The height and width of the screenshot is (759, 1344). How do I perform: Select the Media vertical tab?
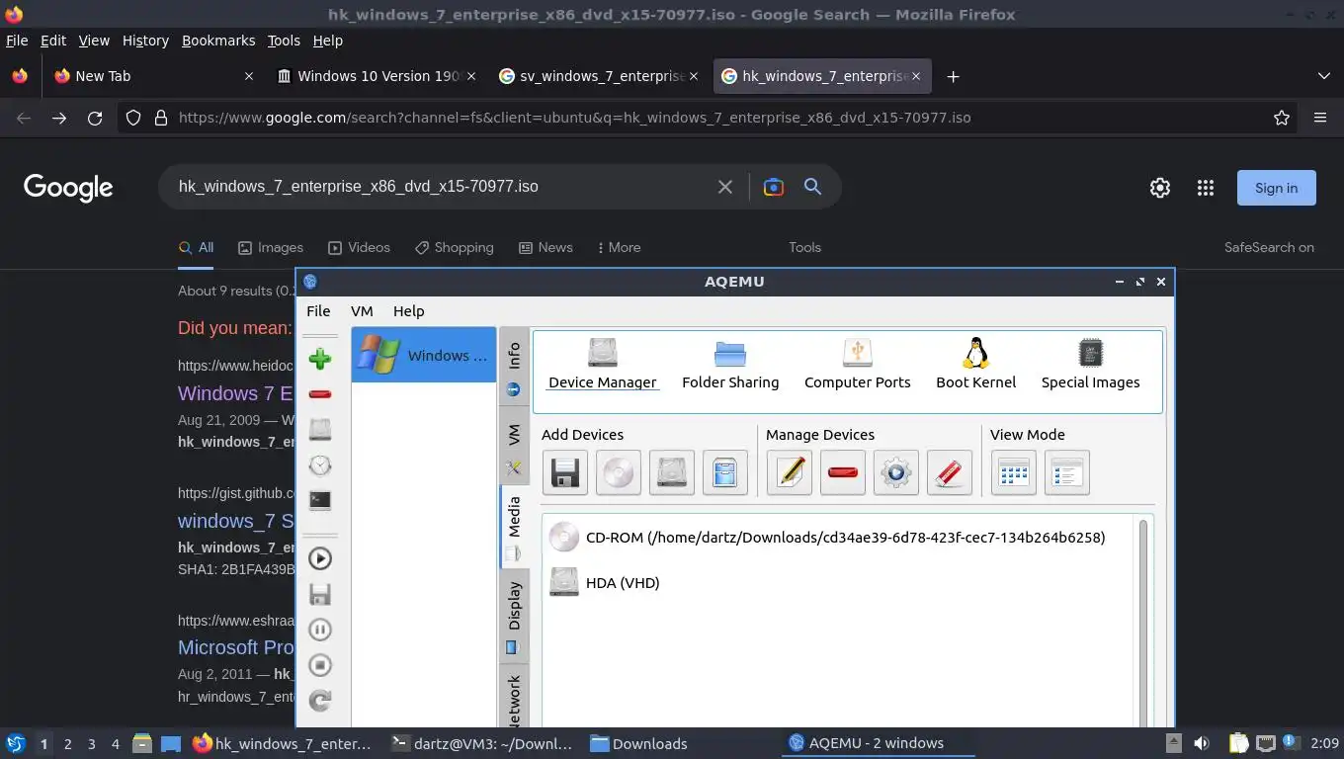click(x=514, y=527)
